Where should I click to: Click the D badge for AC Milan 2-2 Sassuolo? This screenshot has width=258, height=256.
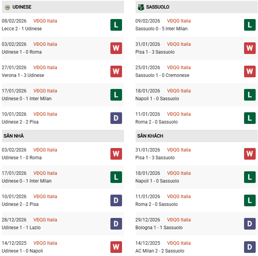tap(250, 247)
